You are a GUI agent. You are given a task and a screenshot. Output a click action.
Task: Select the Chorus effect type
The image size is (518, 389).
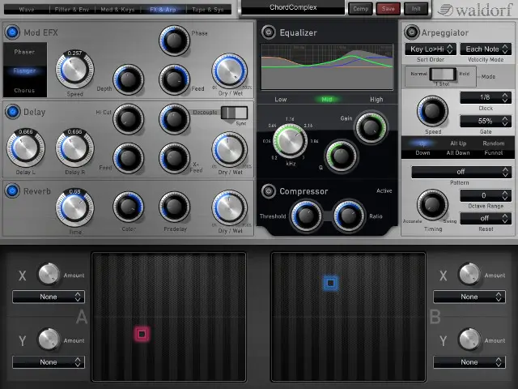click(23, 90)
